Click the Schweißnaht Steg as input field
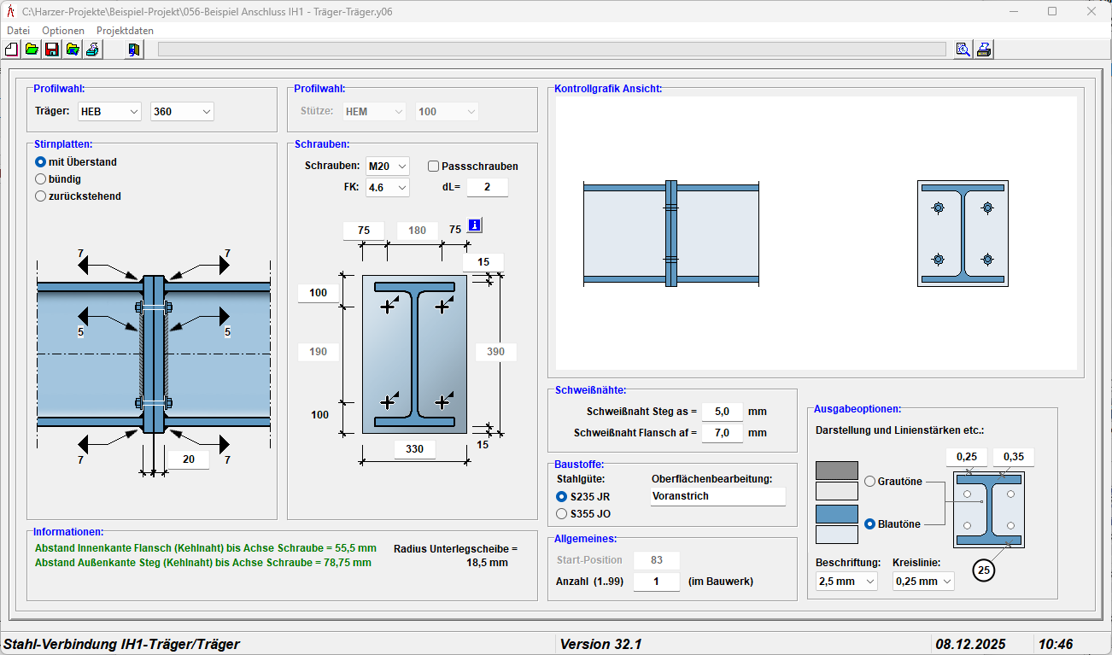This screenshot has height=655, width=1112. [x=722, y=412]
